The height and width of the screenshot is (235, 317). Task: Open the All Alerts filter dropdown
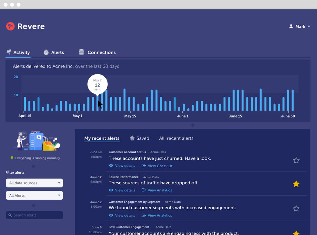(x=34, y=195)
